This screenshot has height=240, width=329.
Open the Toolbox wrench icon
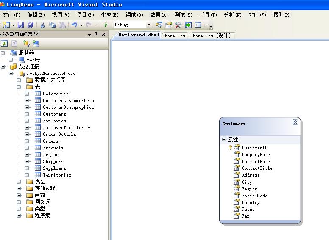pyautogui.click(x=178, y=25)
